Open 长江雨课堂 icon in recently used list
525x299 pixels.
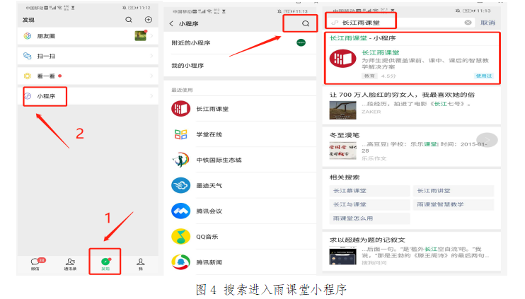pos(181,109)
